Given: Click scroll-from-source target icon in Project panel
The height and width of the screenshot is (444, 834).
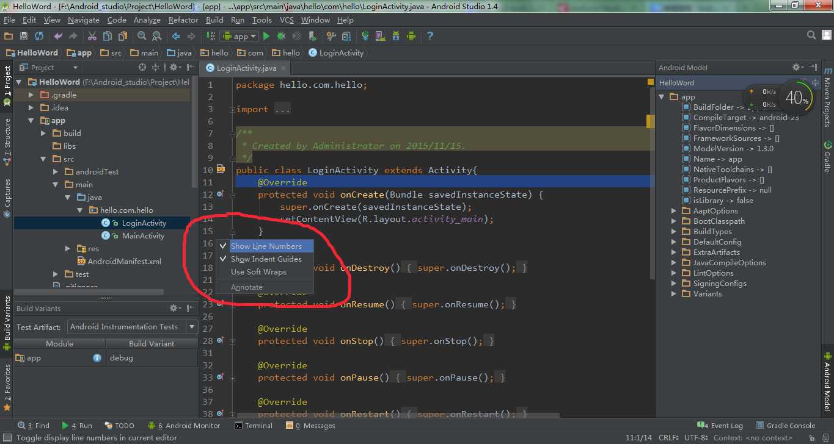Looking at the screenshot, I should [x=142, y=67].
